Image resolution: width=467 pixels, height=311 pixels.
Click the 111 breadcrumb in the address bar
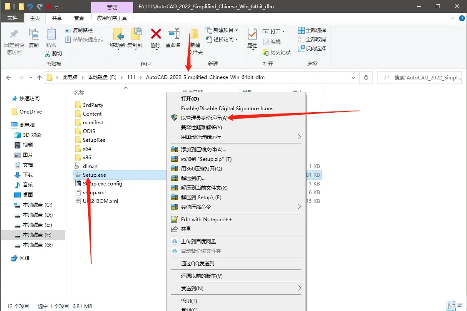(x=131, y=77)
